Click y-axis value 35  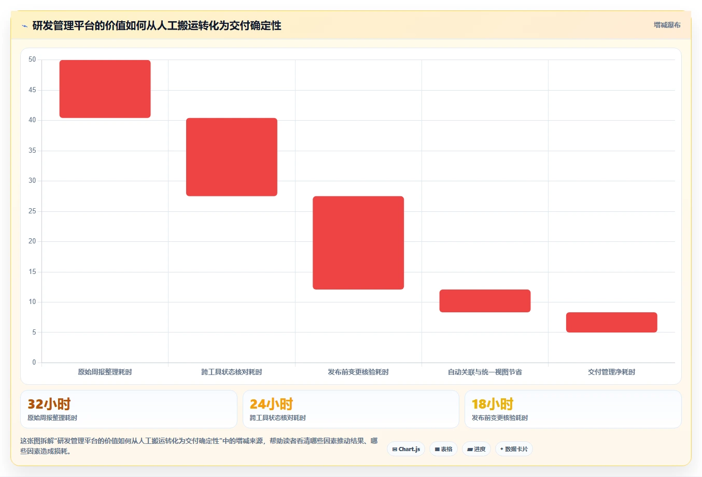(32, 151)
